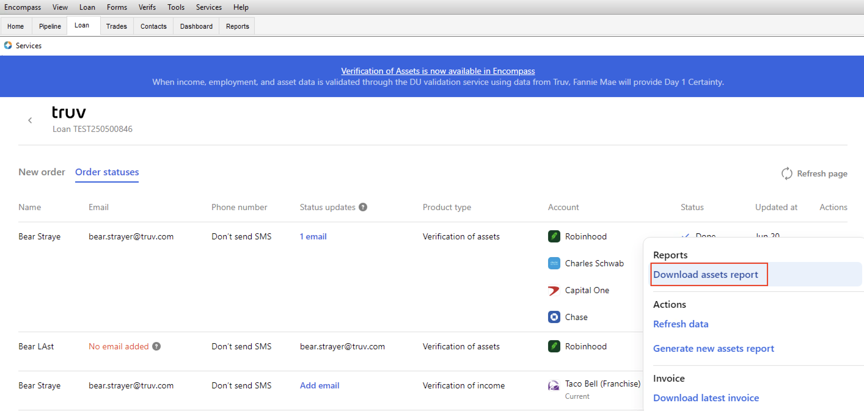Click the Status column header
The image size is (864, 411).
[x=692, y=207]
